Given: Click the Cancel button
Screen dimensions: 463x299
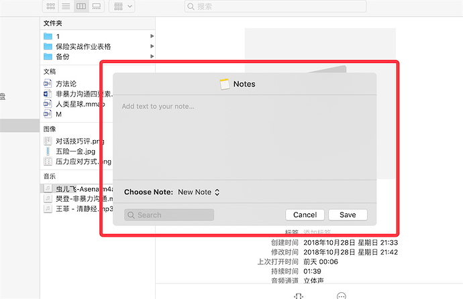Looking at the screenshot, I should click(x=305, y=215).
